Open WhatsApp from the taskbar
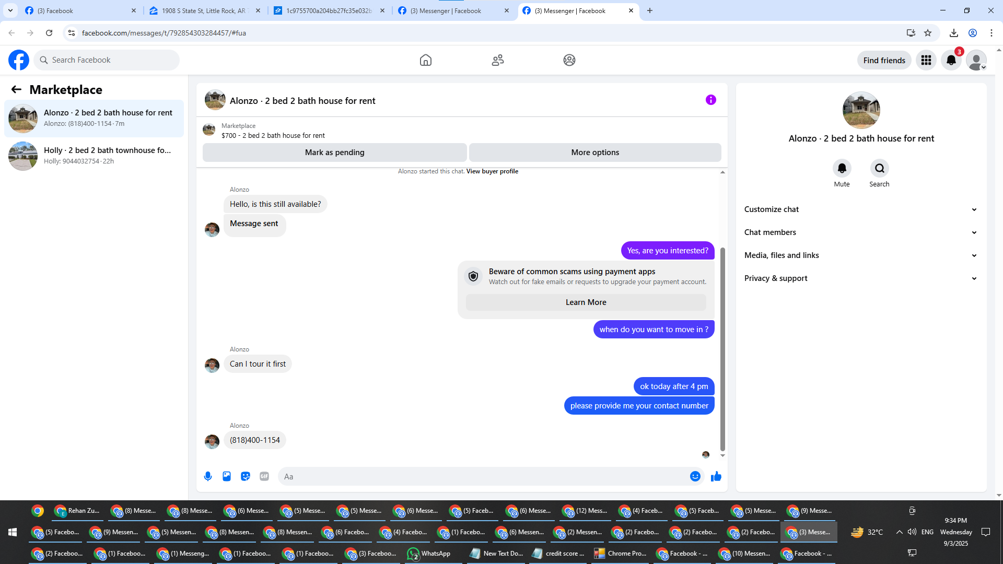The width and height of the screenshot is (1003, 564). [429, 554]
